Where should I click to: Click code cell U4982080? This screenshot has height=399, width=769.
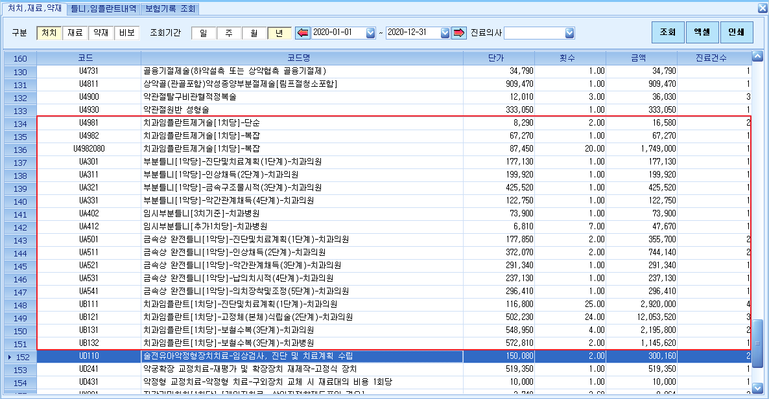89,148
